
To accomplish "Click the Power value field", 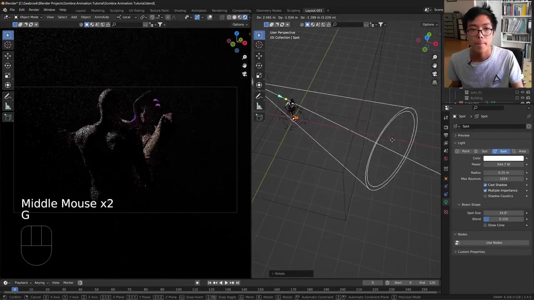I will [x=504, y=164].
